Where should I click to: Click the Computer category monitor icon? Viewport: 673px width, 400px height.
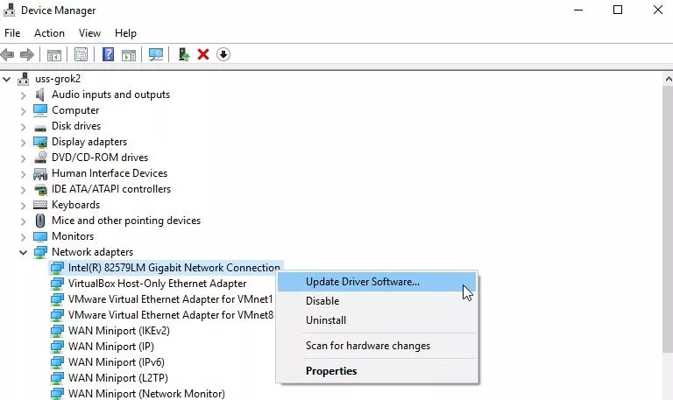tap(40, 110)
